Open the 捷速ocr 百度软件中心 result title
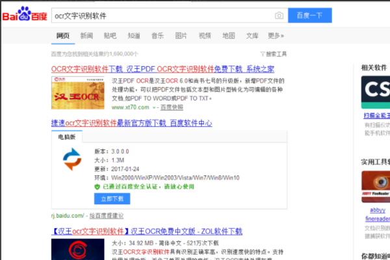 click(x=131, y=123)
